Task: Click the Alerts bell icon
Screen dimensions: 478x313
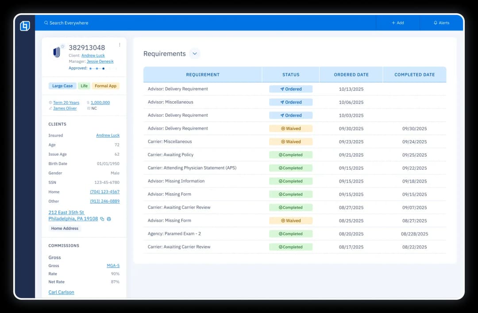Action: pyautogui.click(x=436, y=23)
